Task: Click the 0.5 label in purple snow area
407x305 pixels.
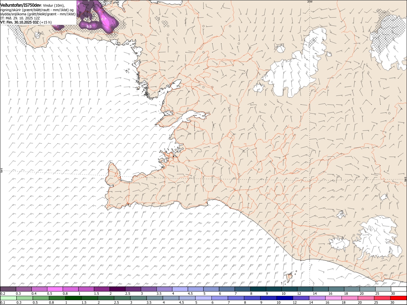Action: [x=89, y=26]
